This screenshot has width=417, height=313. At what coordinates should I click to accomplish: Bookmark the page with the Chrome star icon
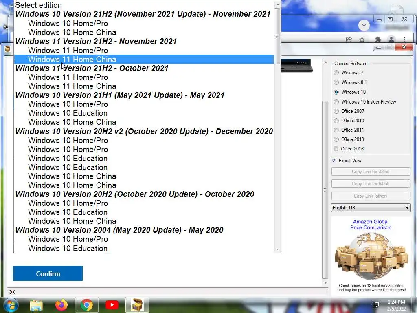[362, 40]
